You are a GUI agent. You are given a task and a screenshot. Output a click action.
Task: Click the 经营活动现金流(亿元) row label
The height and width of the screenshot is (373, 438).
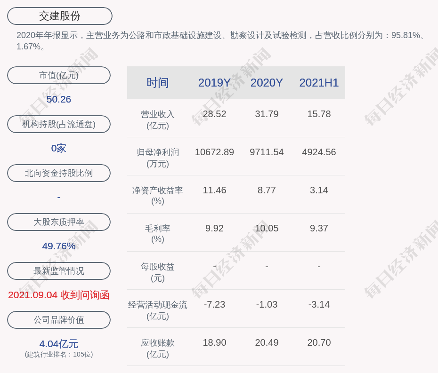pyautogui.click(x=158, y=310)
